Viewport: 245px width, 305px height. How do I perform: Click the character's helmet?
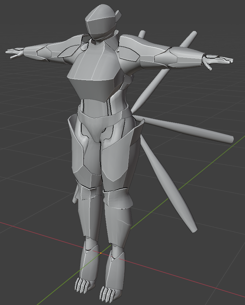tap(101, 22)
